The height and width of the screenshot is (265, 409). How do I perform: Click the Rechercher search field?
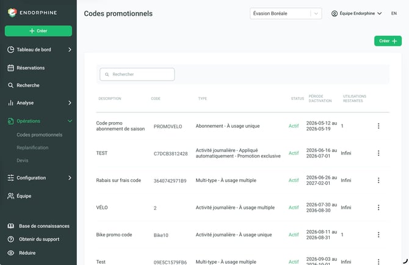pos(137,74)
